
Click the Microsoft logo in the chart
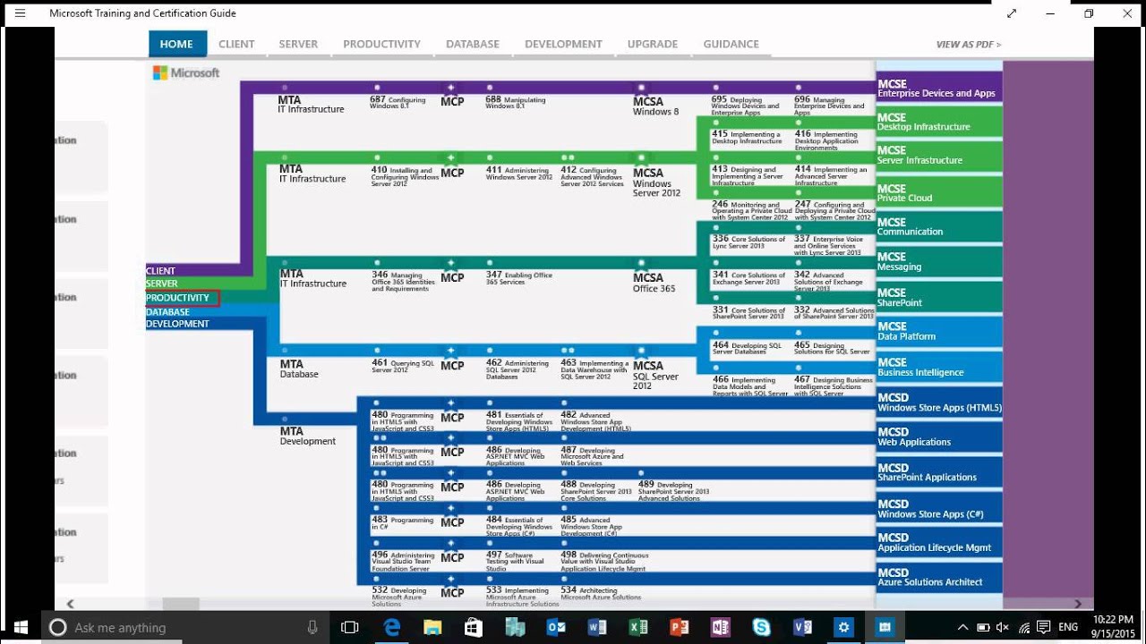click(x=186, y=72)
